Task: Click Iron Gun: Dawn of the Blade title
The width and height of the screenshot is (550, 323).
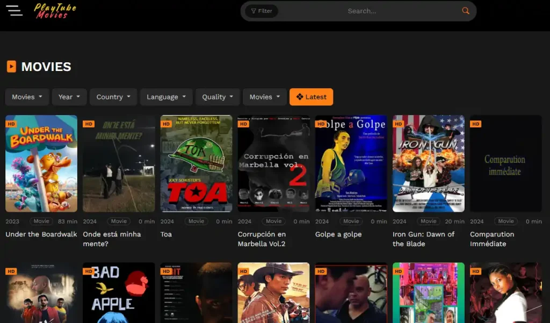Action: (423, 239)
